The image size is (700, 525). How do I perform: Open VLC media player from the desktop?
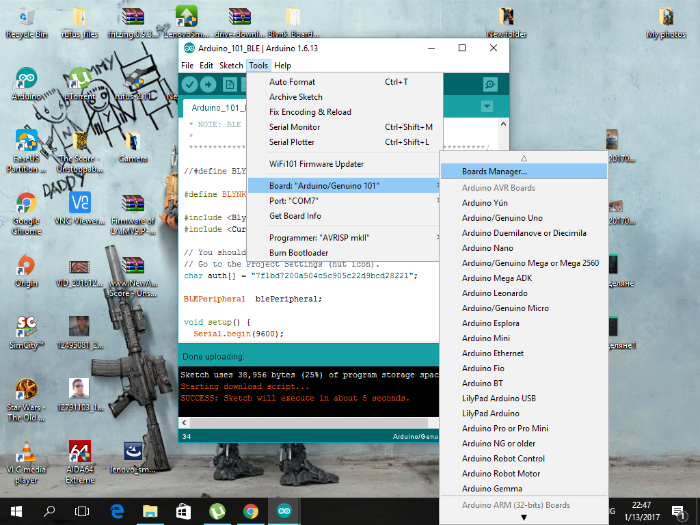(x=26, y=451)
